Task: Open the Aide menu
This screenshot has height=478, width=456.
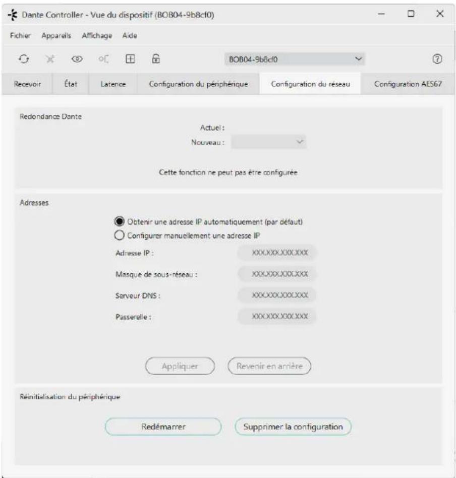Action: (130, 36)
